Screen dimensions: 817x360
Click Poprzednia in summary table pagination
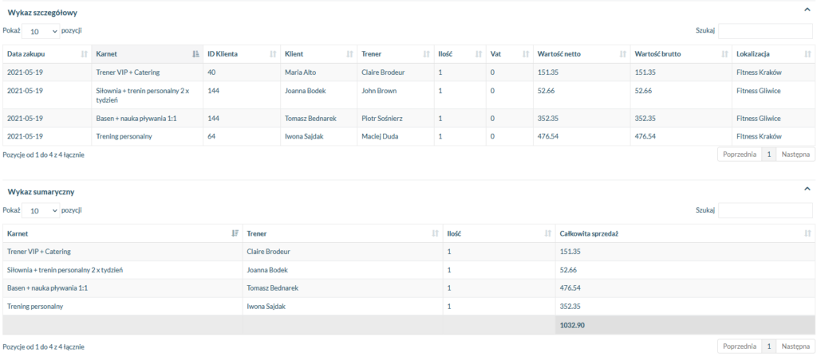point(740,346)
